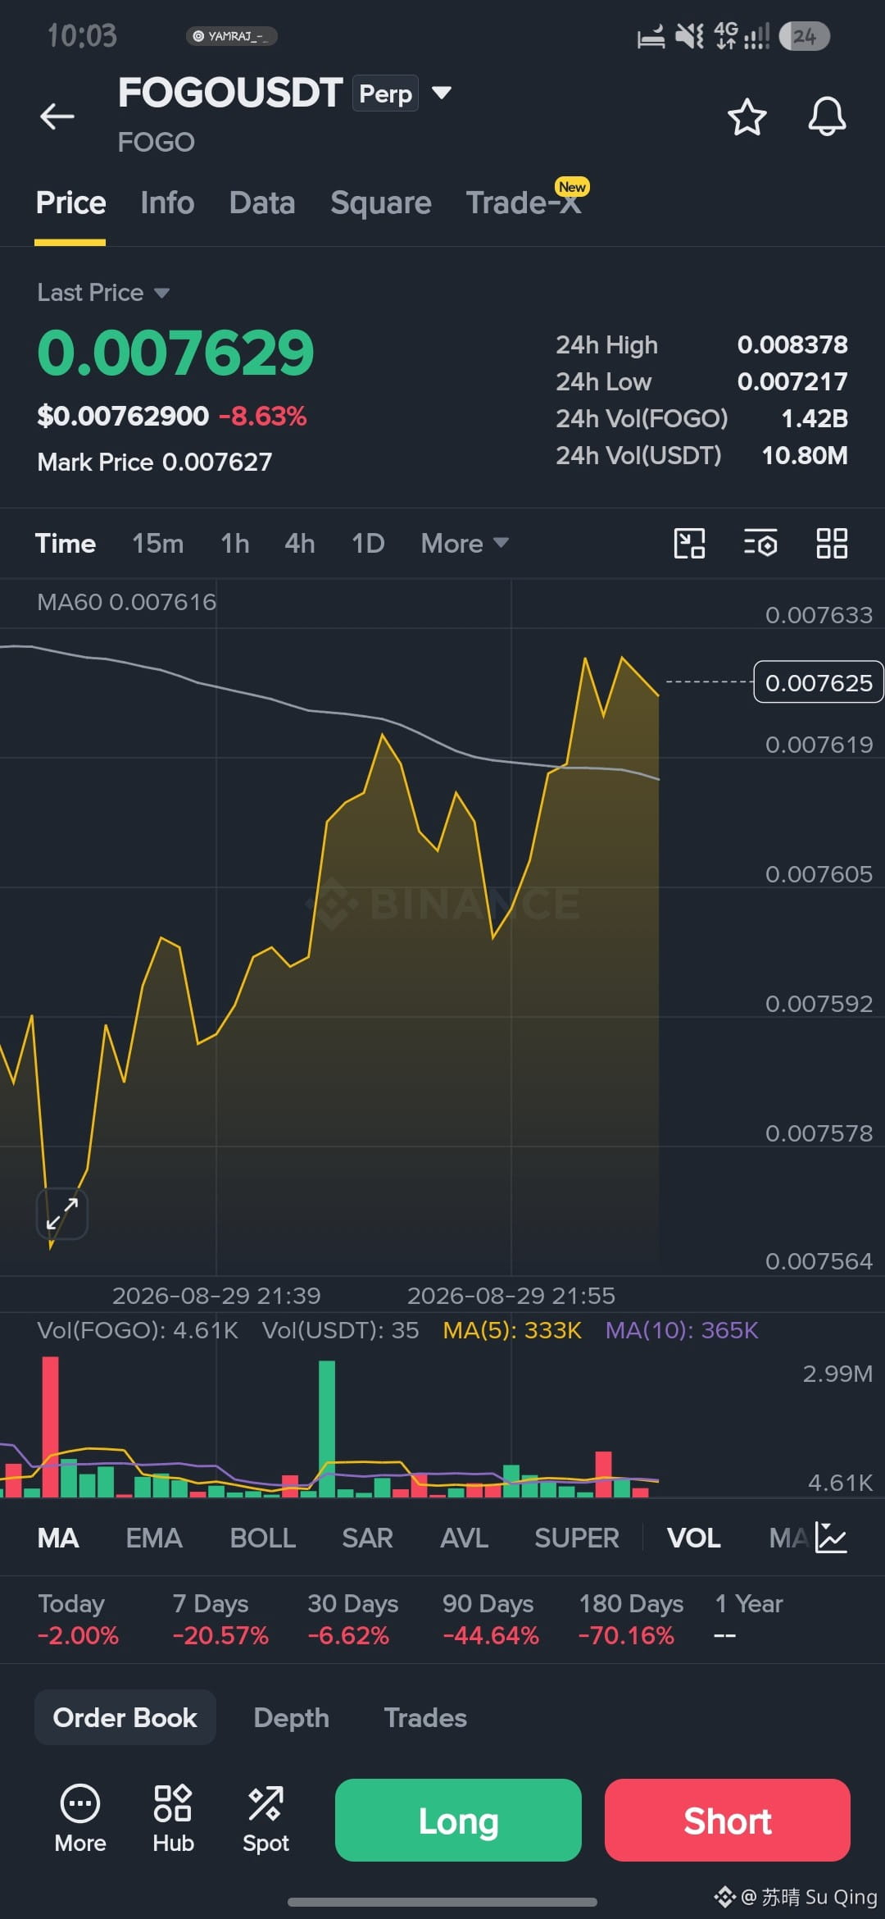Viewport: 885px width, 1919px height.
Task: Tap the MA(5): 333K volume label
Action: coord(512,1330)
